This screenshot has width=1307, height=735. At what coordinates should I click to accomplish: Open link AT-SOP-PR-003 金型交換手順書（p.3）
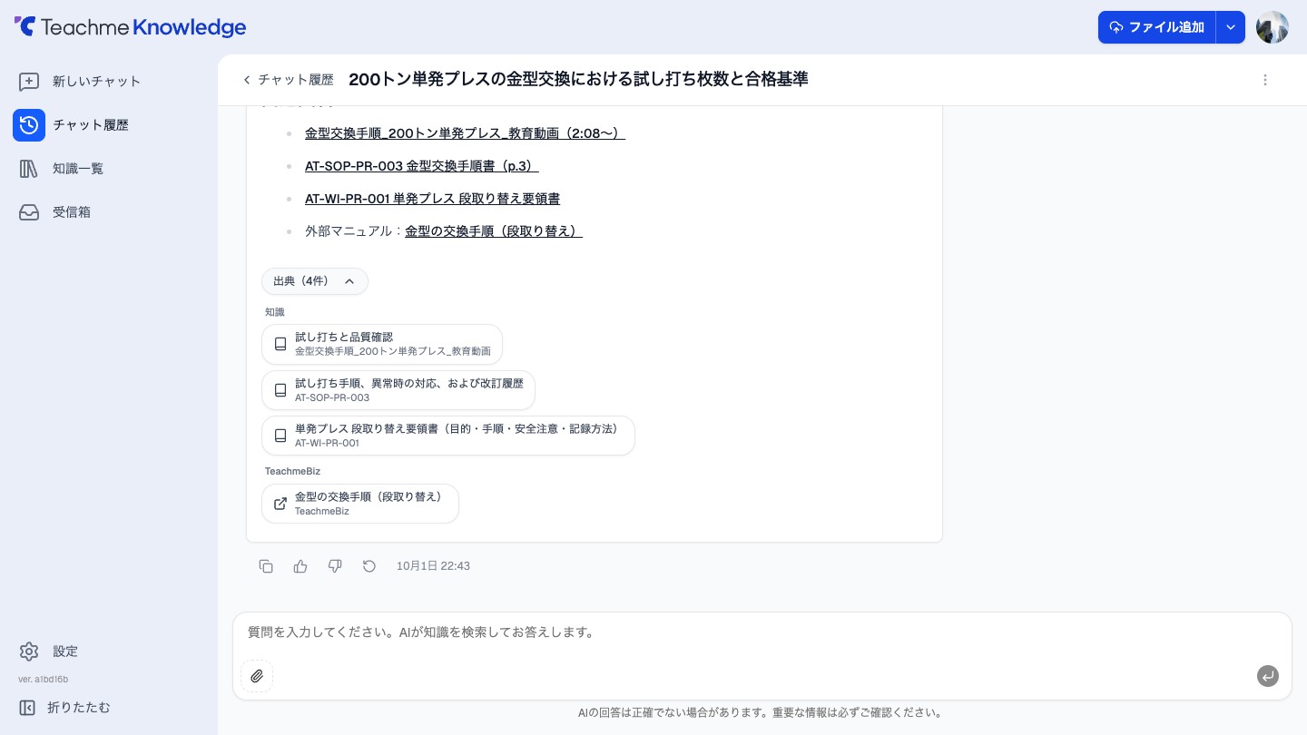tap(422, 166)
